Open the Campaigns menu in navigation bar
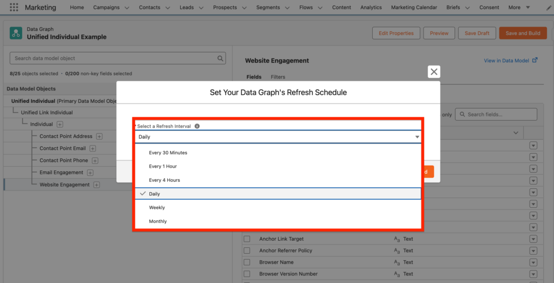 (x=111, y=8)
